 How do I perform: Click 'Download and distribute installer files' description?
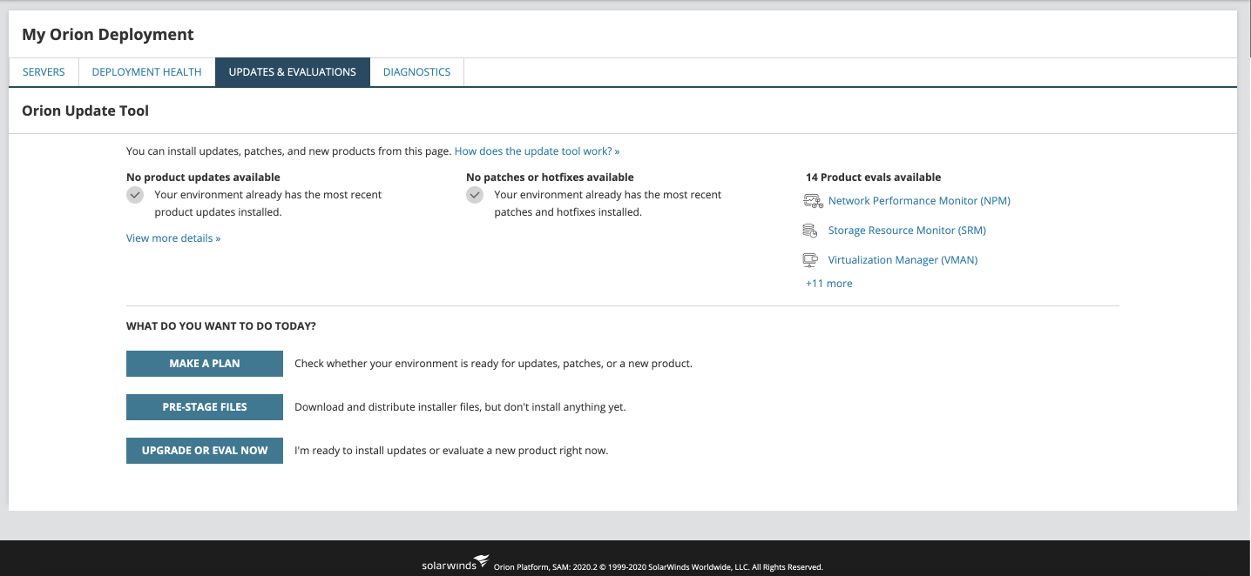pos(460,407)
